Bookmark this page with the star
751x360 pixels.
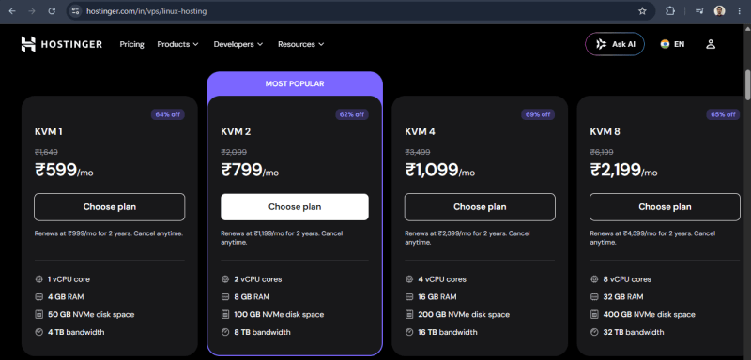tap(642, 11)
